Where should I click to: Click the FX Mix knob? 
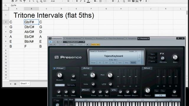pos(163,58)
